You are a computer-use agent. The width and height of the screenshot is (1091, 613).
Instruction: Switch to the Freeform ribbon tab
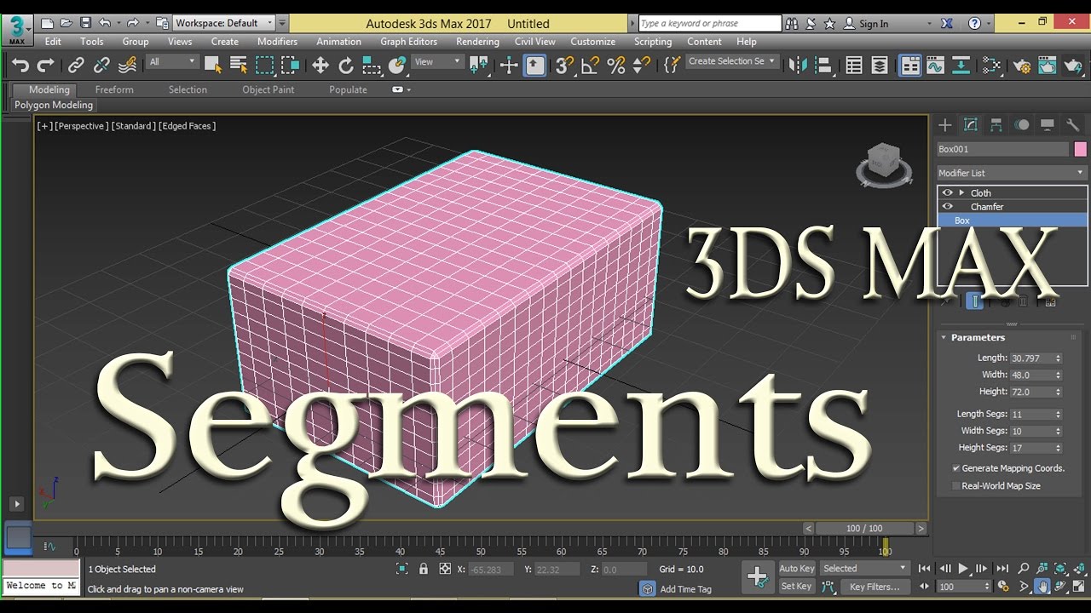click(x=114, y=89)
